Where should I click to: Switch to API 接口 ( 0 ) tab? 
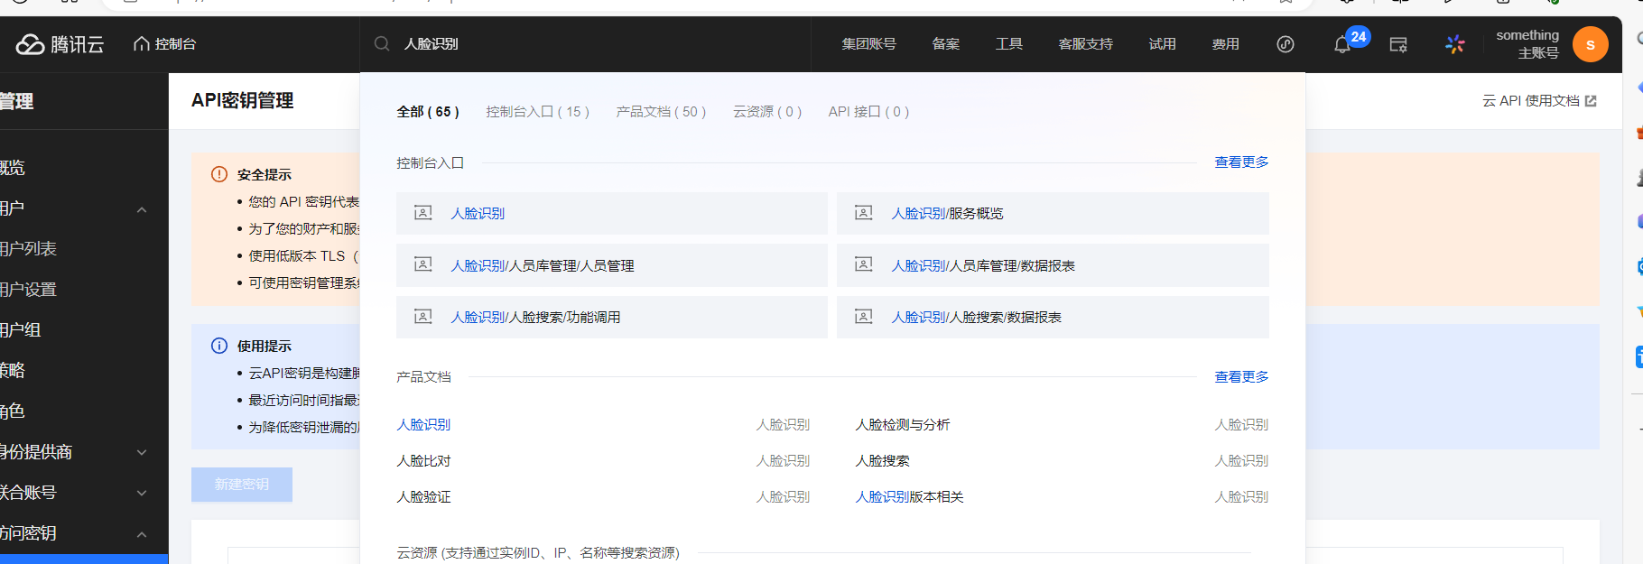click(x=868, y=112)
